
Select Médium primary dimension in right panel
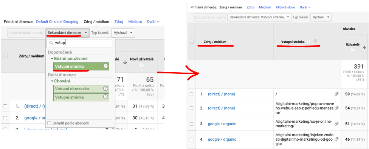(x=265, y=7)
